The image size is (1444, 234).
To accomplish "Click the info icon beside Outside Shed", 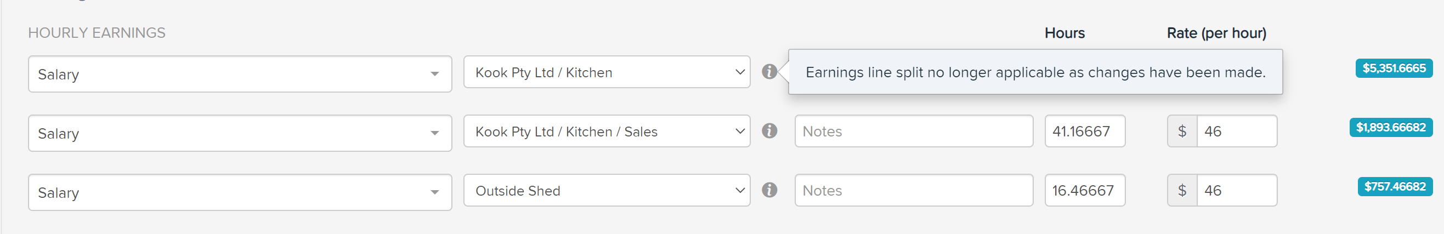I will [x=769, y=190].
